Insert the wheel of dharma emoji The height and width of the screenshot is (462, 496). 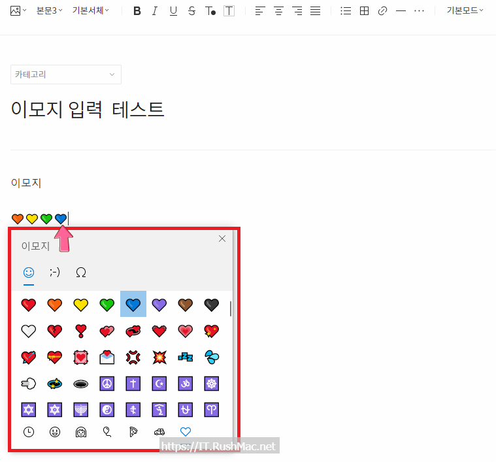[x=212, y=384]
